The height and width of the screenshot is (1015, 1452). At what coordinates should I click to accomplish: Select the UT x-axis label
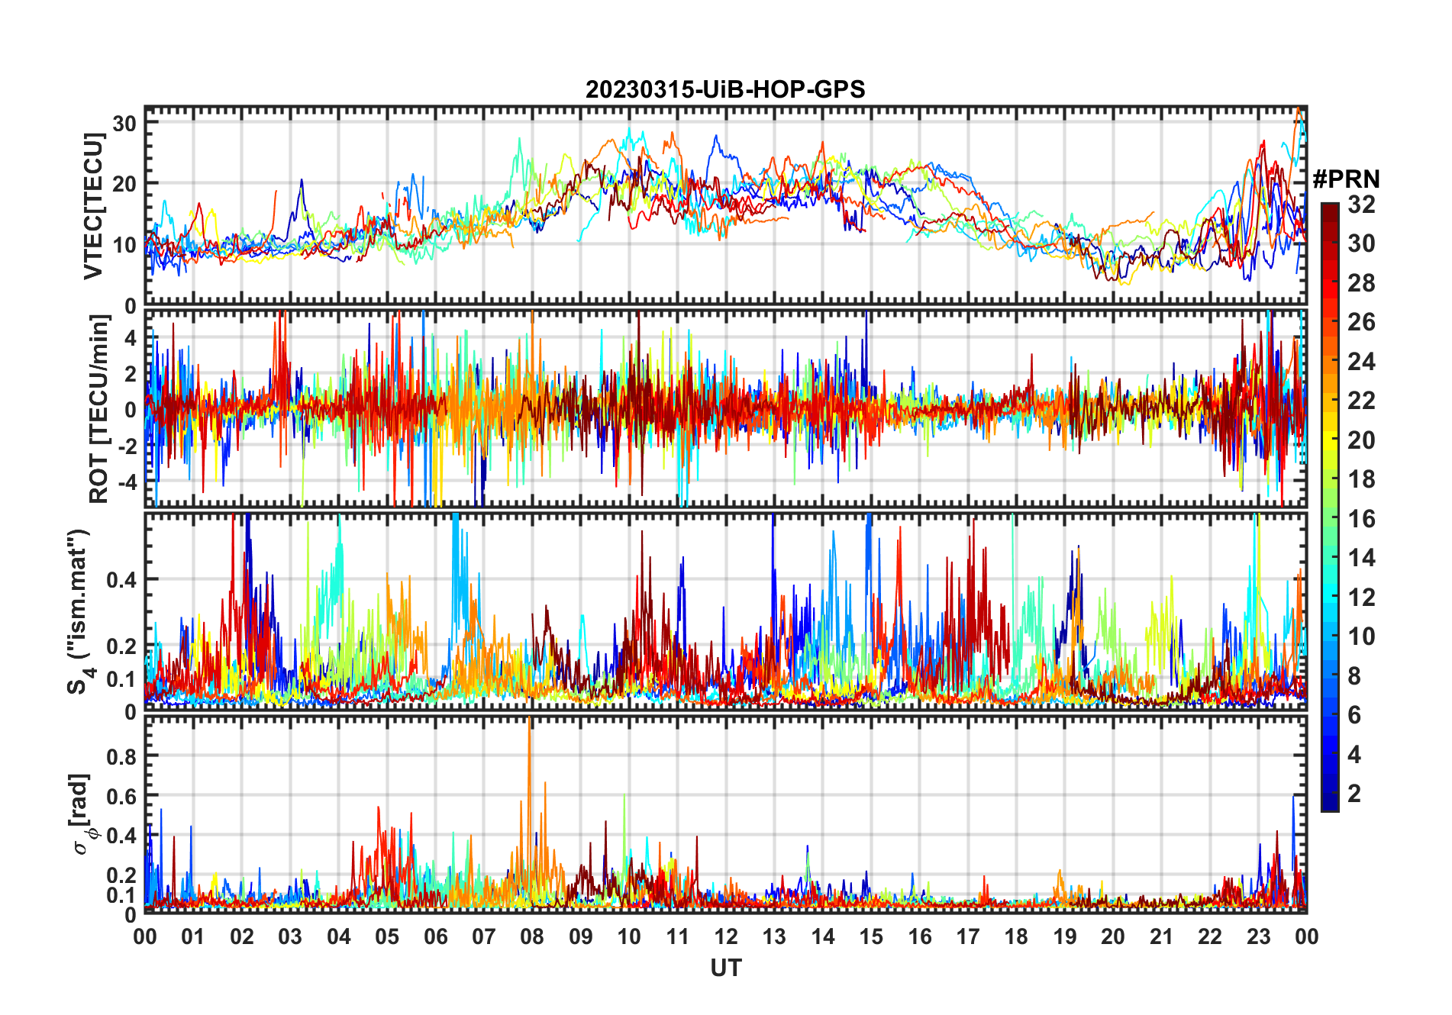tap(725, 968)
